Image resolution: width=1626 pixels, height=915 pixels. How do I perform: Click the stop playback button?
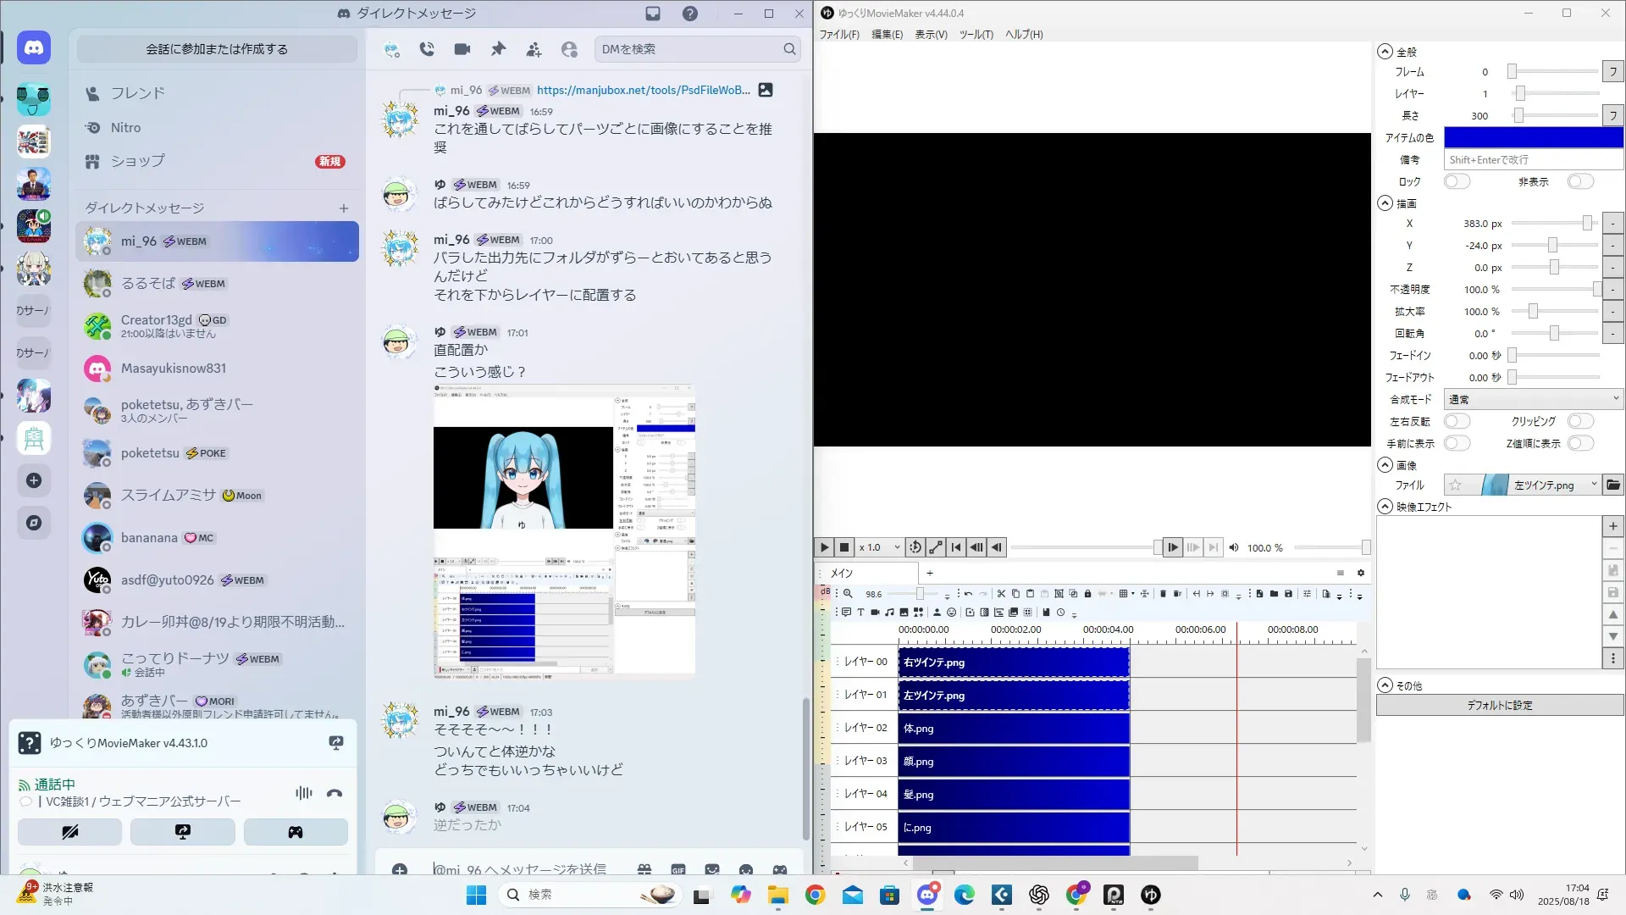point(843,547)
